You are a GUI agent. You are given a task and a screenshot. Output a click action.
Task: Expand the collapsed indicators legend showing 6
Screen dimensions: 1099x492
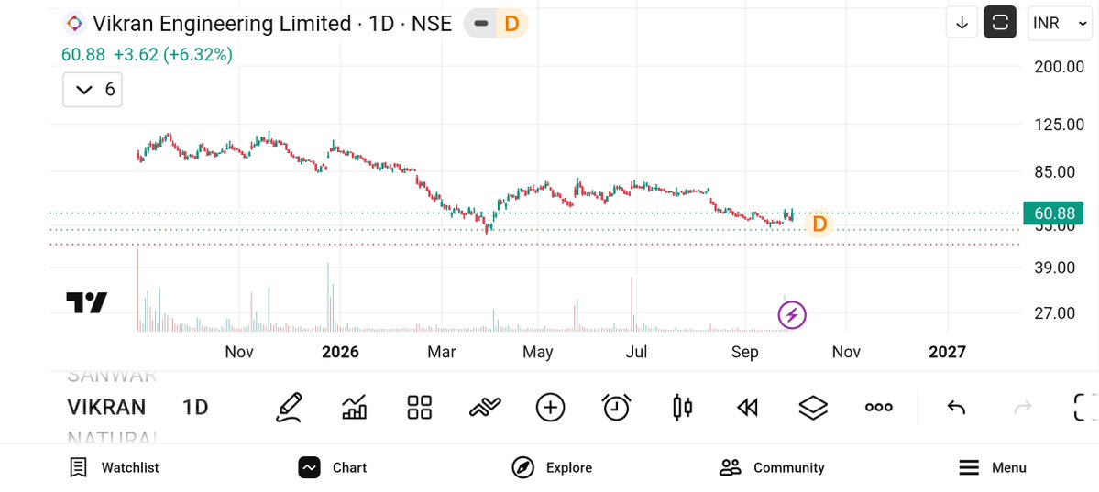tap(93, 90)
